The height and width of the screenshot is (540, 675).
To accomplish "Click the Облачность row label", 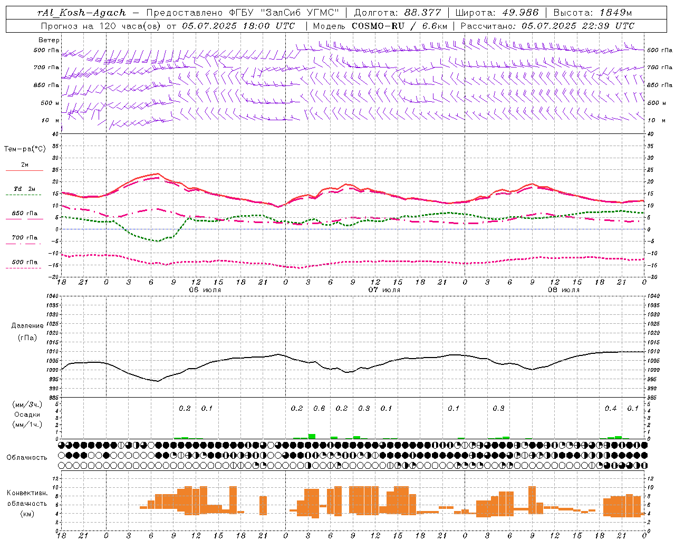I will 27,457.
